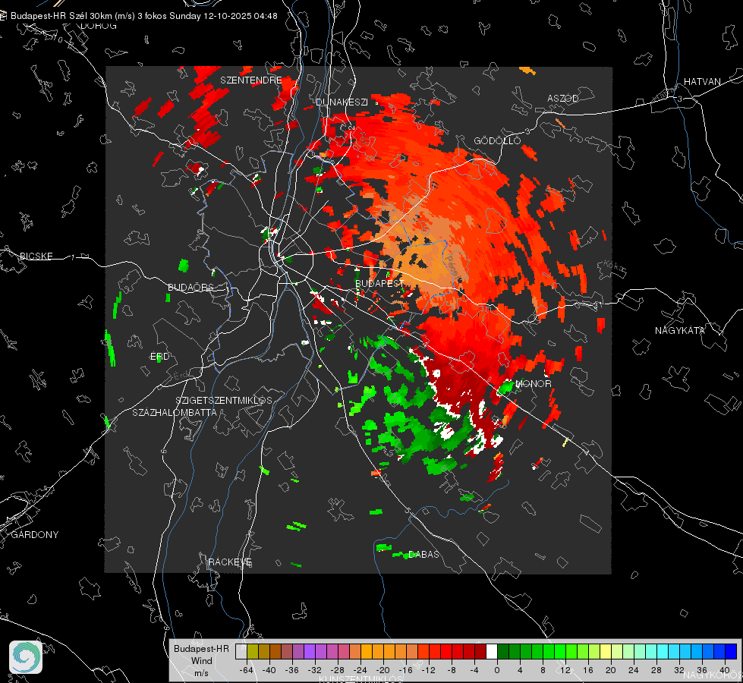Click the swirl logo icon
The width and height of the screenshot is (743, 683).
(x=26, y=657)
